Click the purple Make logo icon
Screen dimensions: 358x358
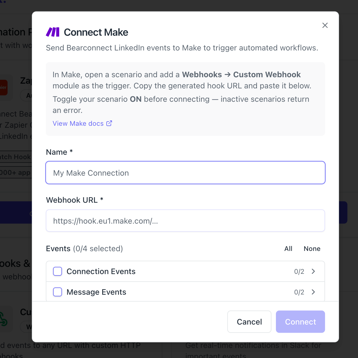coord(53,32)
